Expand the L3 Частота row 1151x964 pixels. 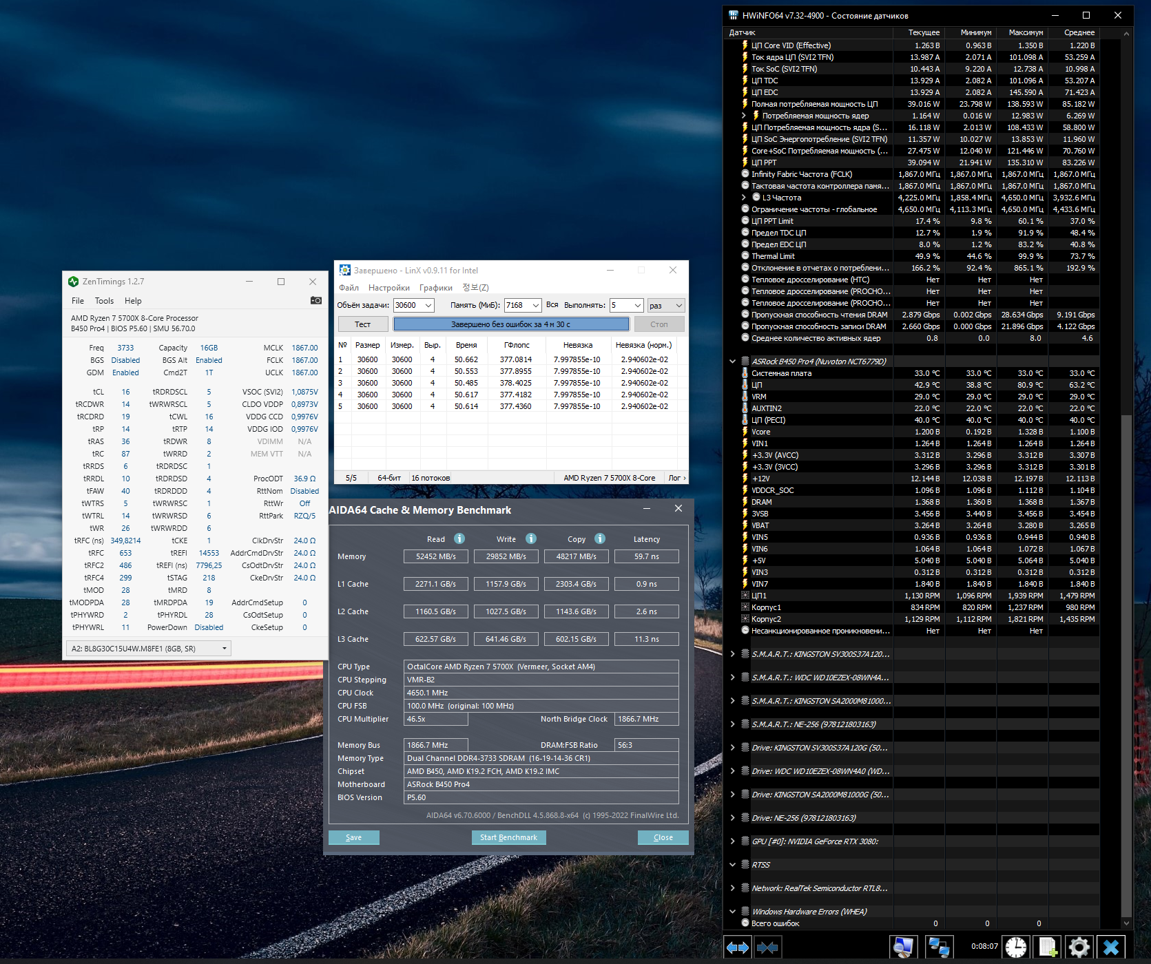pos(744,198)
